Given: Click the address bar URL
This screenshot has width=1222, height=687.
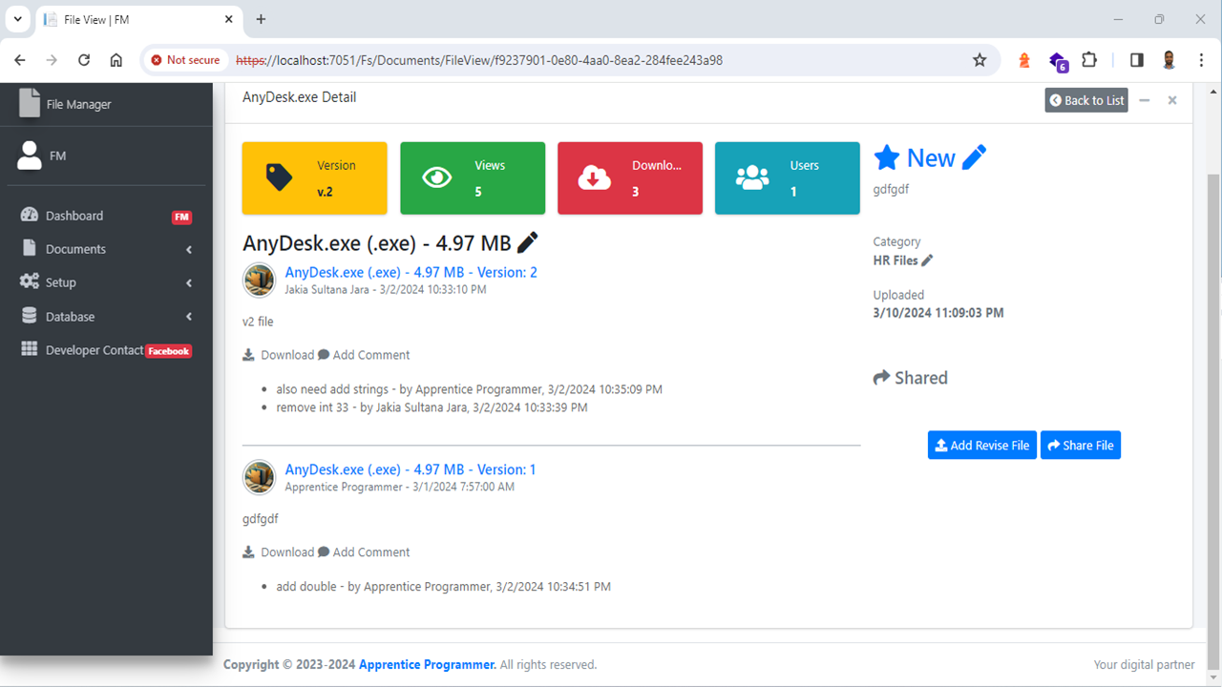Looking at the screenshot, I should click(479, 60).
